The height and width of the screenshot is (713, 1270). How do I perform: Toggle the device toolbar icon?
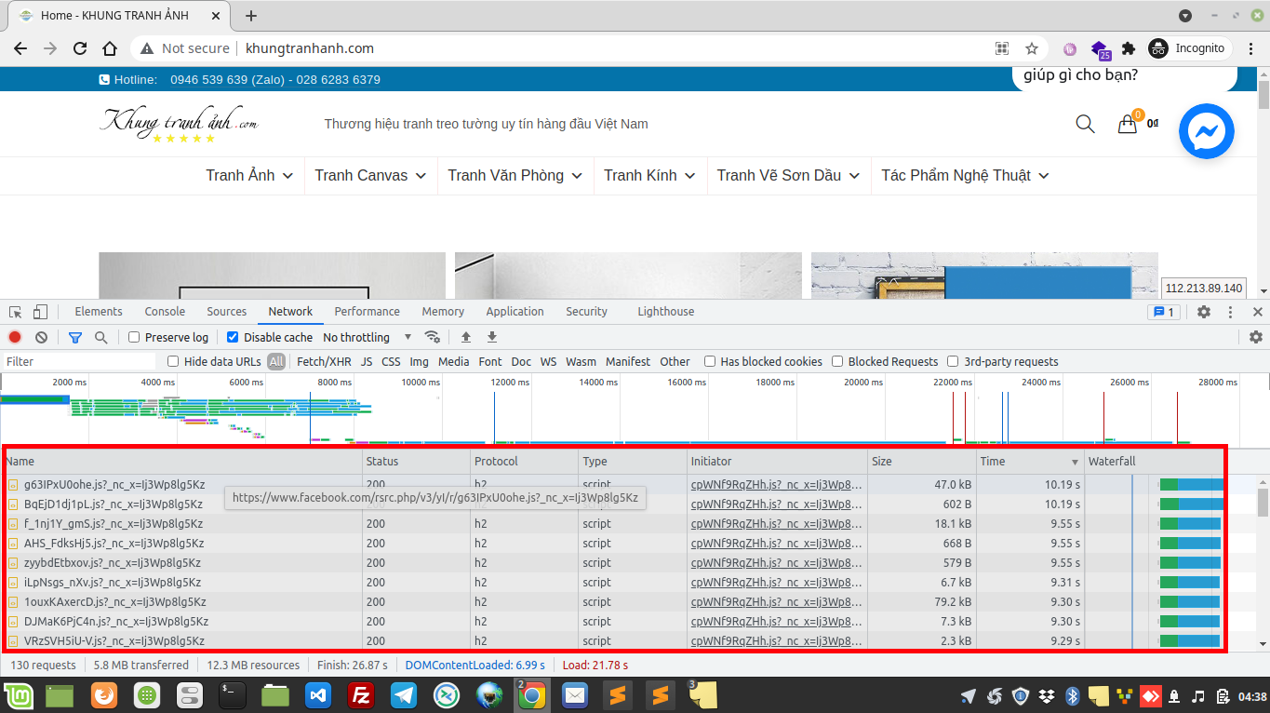(40, 312)
